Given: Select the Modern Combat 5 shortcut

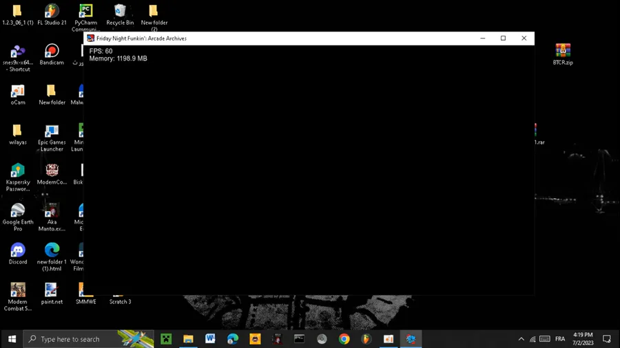Looking at the screenshot, I should pyautogui.click(x=18, y=296).
